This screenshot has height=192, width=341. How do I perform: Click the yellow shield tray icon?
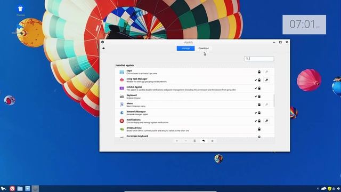330,189
